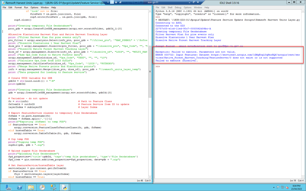This screenshot has height=191, width=306.
Task: Click the IDLE Shell scrollbar down arrow
Action: pos(303,177)
